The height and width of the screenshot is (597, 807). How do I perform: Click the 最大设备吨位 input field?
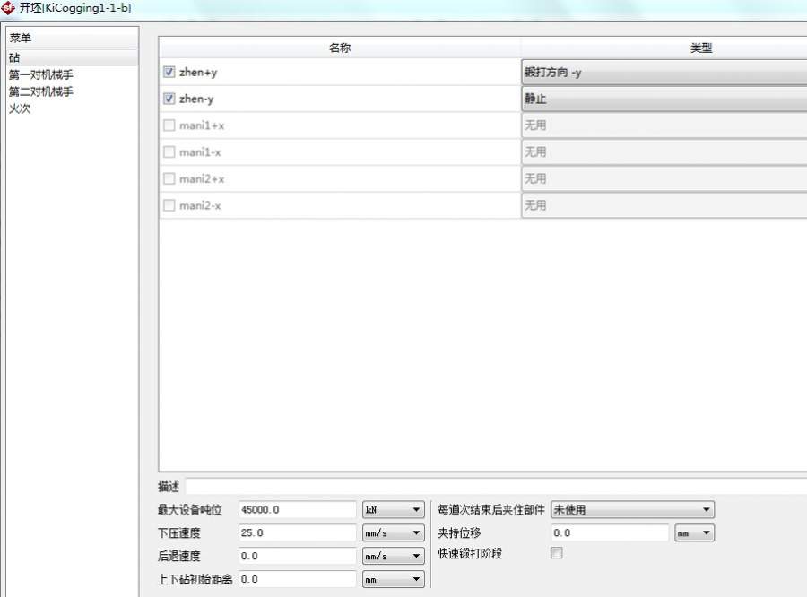[298, 509]
